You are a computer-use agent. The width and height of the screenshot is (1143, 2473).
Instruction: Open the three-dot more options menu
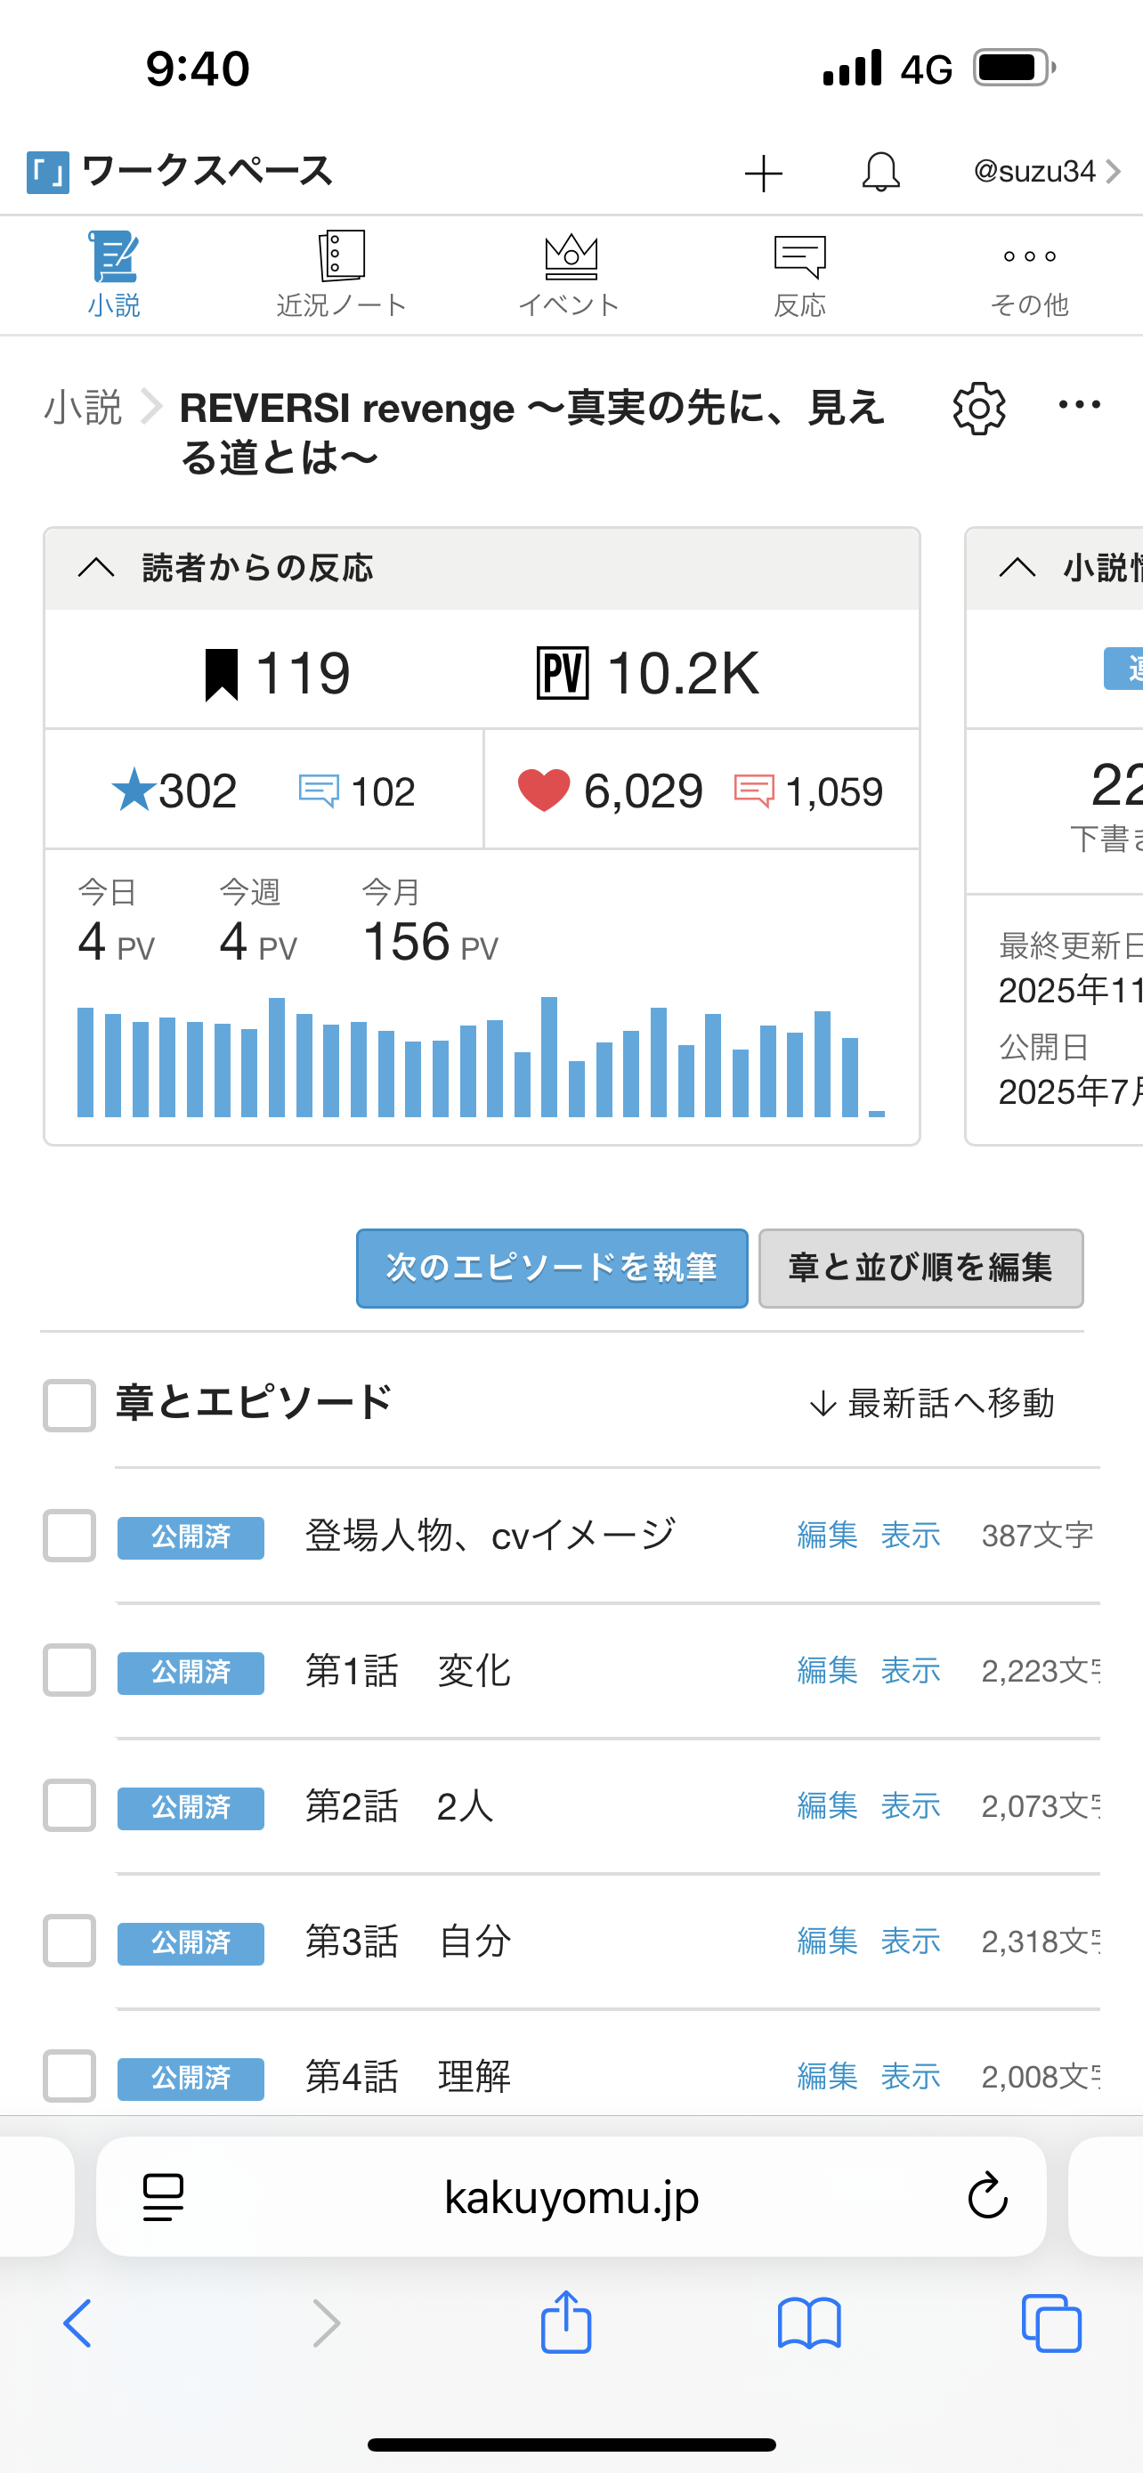tap(1079, 405)
